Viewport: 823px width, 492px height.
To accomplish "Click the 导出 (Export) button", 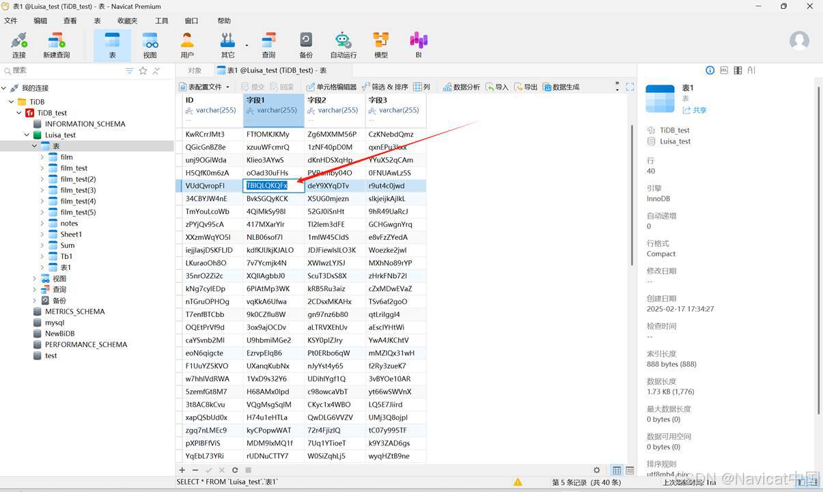I will point(526,87).
